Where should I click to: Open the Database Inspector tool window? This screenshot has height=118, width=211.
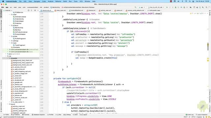38,115
